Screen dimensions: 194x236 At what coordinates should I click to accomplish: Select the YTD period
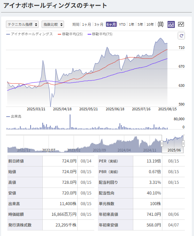click(122, 24)
